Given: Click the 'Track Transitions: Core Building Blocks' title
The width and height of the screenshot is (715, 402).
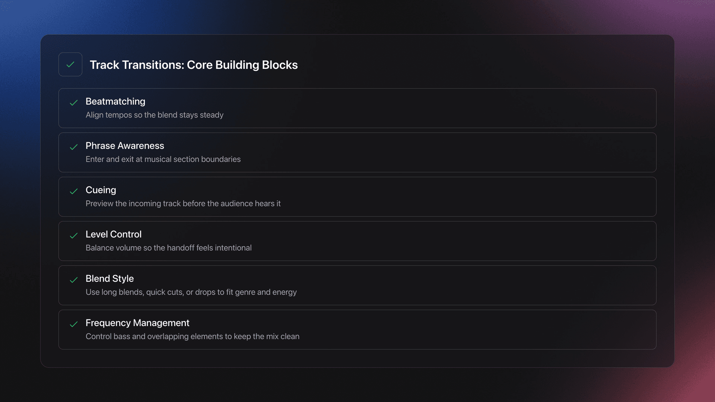Looking at the screenshot, I should 194,65.
